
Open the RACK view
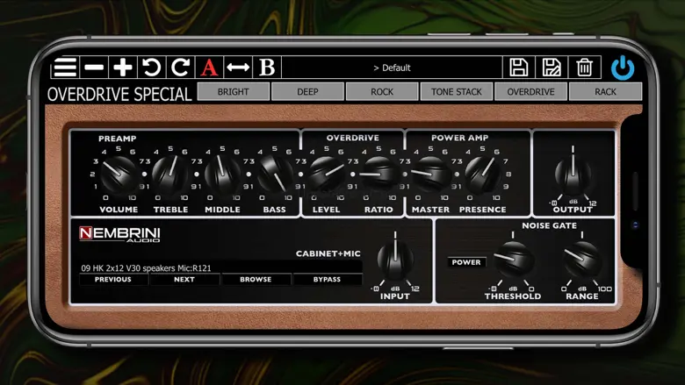point(605,91)
